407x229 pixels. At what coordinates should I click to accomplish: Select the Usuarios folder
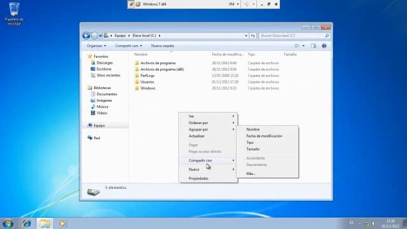click(x=147, y=82)
